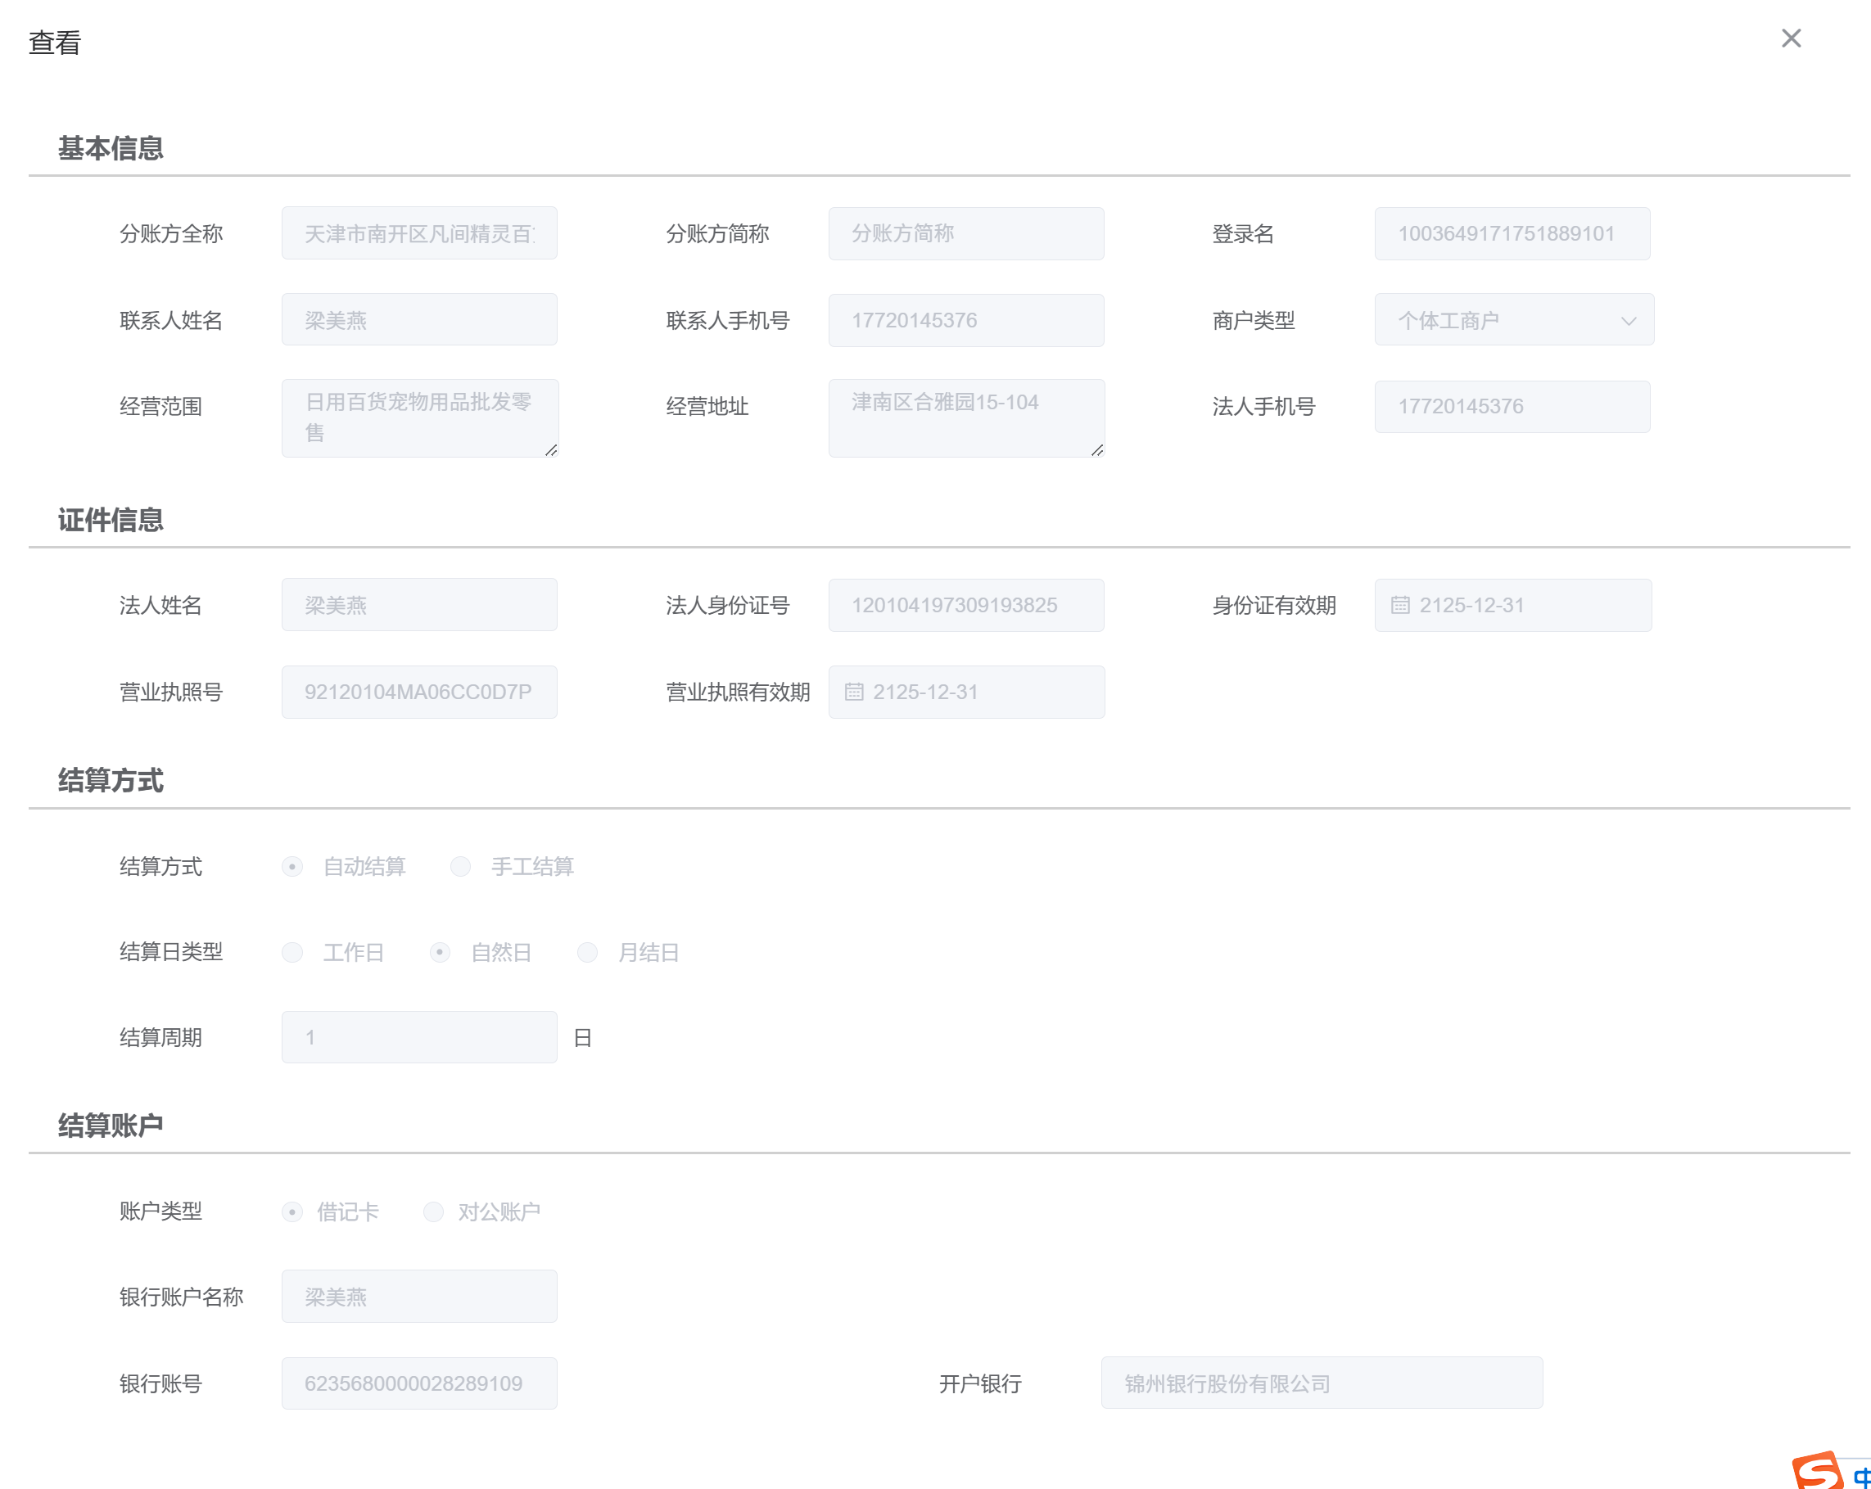This screenshot has width=1871, height=1489.
Task: Click calendar icon in 身份证有效期 field
Action: [x=1400, y=605]
